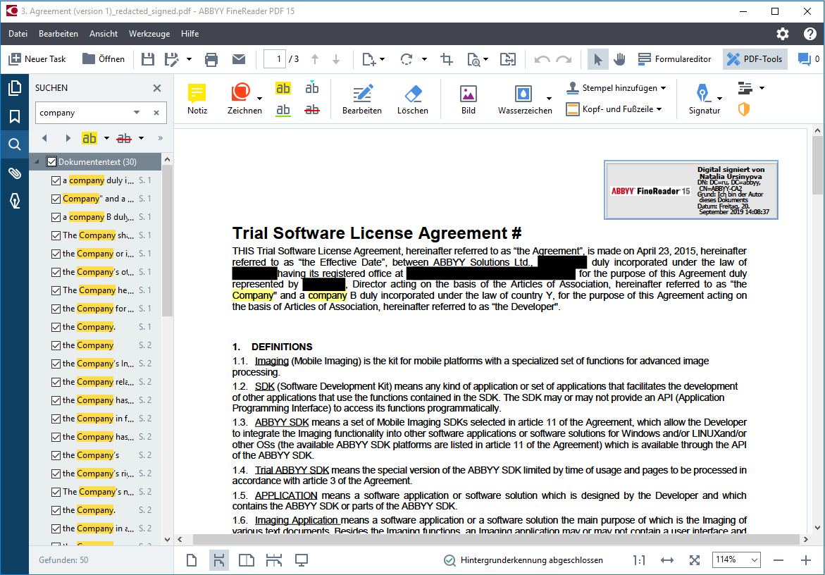Viewport: 825px width, 575px height.
Task: Open the search field history dropdown
Action: (x=137, y=112)
